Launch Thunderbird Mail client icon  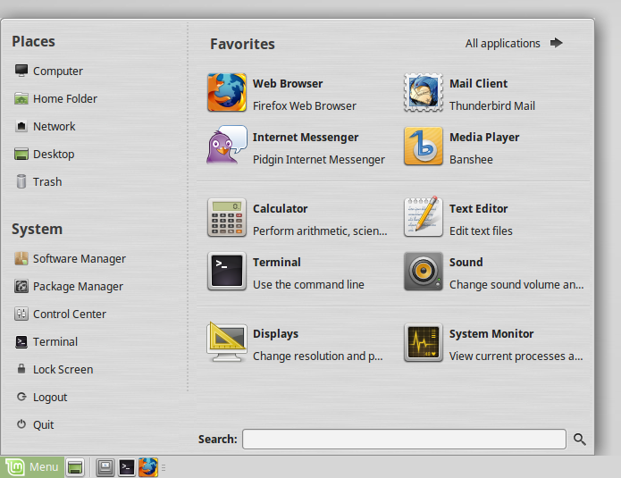(424, 94)
